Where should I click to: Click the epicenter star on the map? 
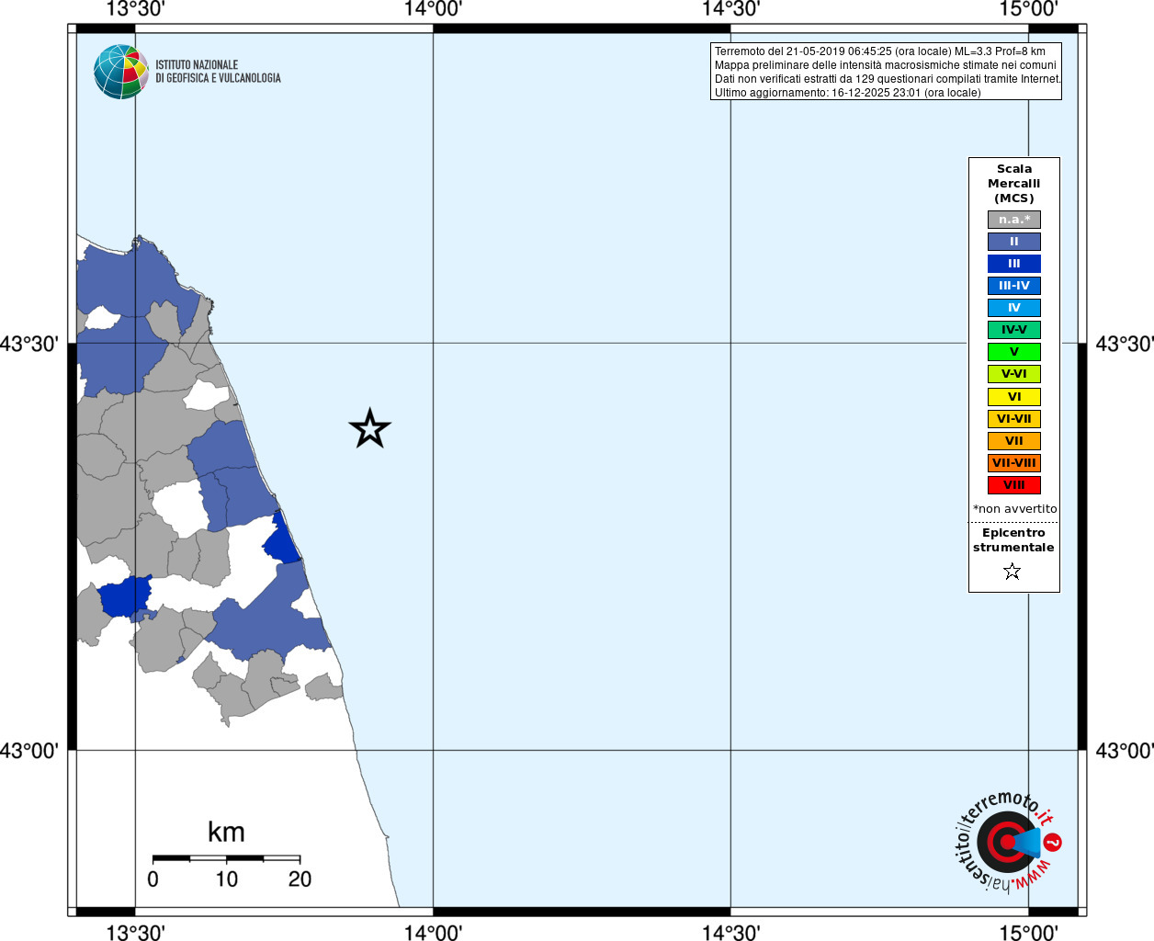(x=369, y=428)
